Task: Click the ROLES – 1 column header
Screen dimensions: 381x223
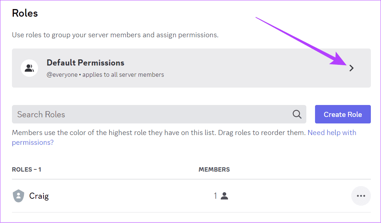Action: tap(26, 169)
